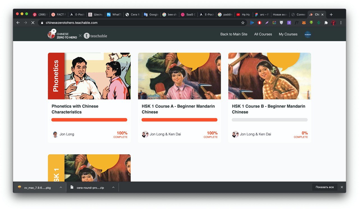Open the purple V extension icon
Viewport: 359px width, 210px height.
(289, 23)
